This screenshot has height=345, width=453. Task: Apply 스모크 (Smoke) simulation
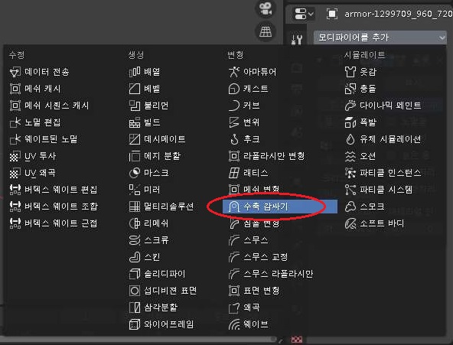(x=365, y=207)
